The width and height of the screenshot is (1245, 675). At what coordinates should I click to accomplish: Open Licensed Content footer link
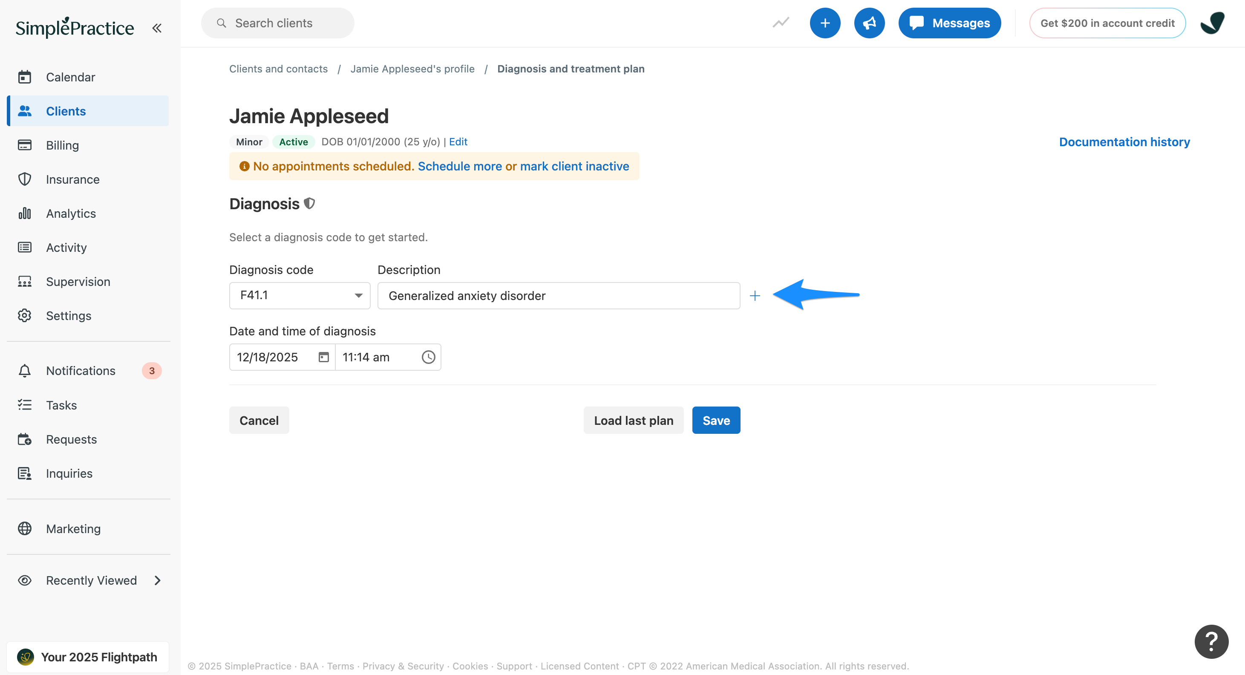(579, 666)
